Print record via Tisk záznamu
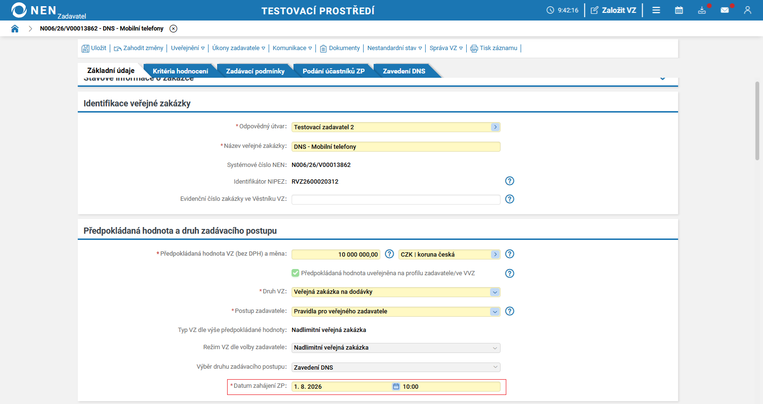The height and width of the screenshot is (404, 763). click(494, 48)
